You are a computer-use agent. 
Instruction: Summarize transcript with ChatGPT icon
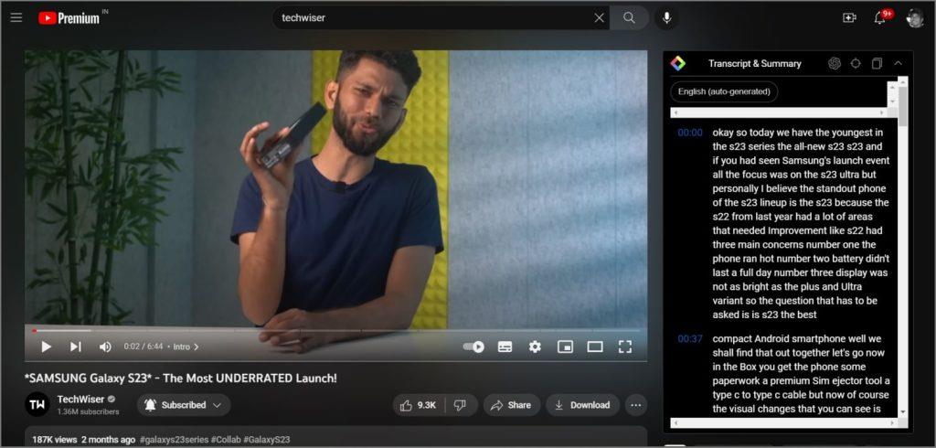[835, 63]
